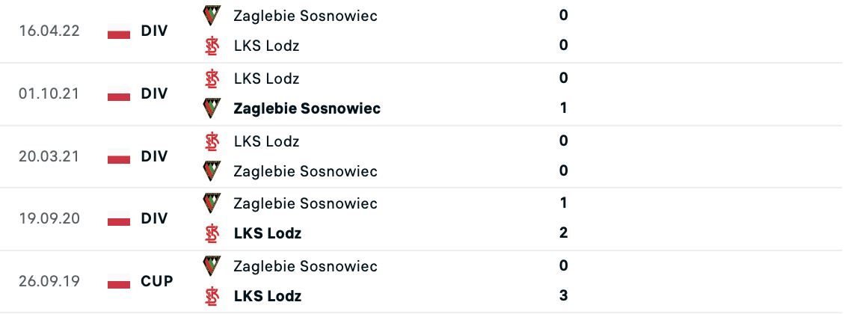This screenshot has width=854, height=314.
Task: Open bold Zaglebie Sosnowiec winner name, 01.10.21
Action: (x=307, y=108)
